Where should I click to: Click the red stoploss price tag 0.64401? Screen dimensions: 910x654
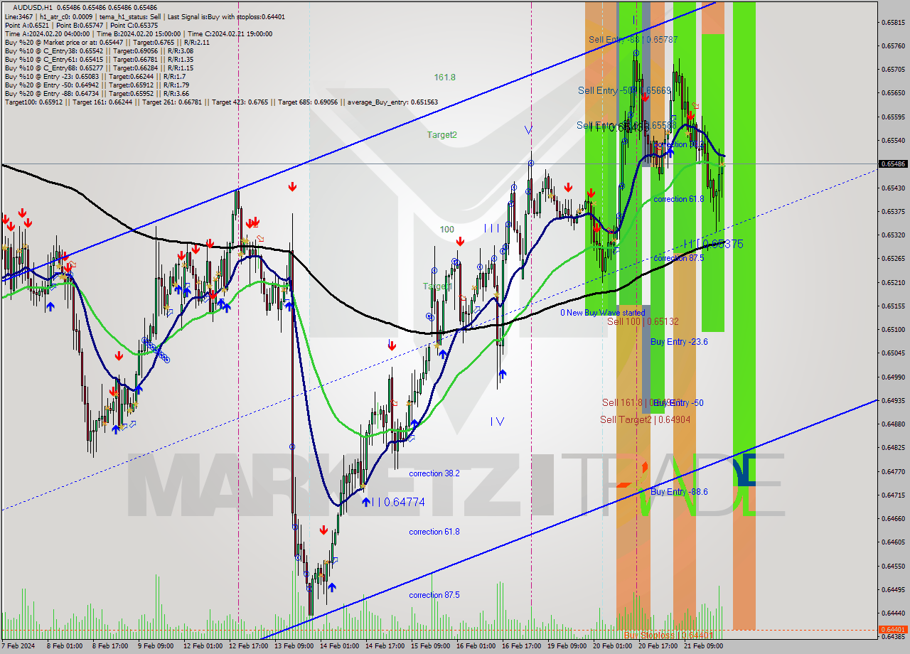click(894, 629)
